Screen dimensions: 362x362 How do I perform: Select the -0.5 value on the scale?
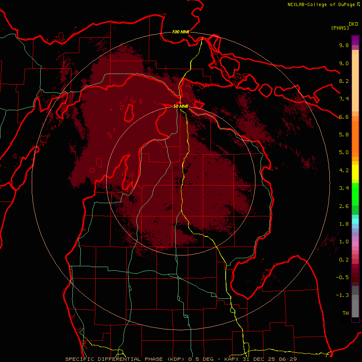[x=342, y=278]
